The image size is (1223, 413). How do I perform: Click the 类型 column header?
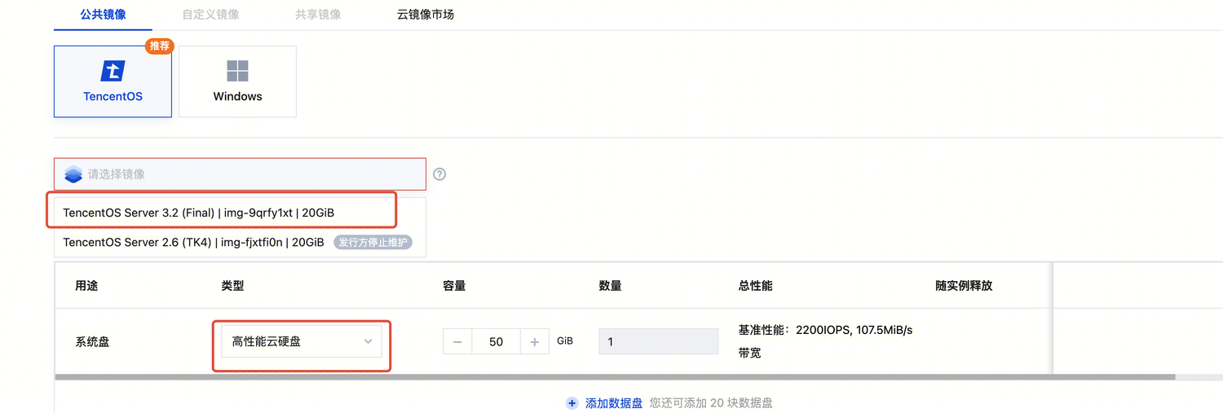232,286
